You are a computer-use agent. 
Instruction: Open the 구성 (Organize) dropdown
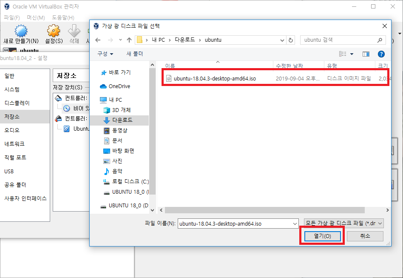105,54
